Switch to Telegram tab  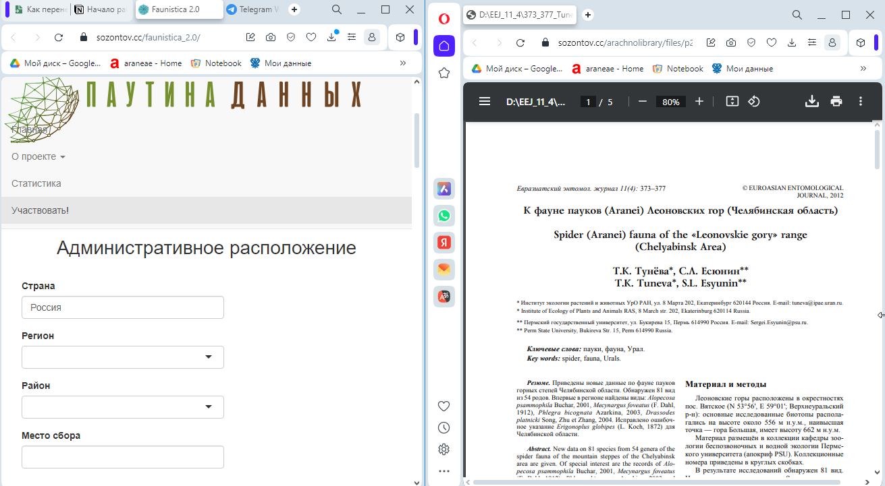coord(252,9)
